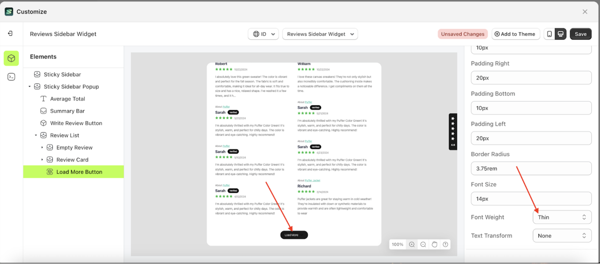Open the Elements panel cube icon
This screenshot has height=264, width=600.
point(11,58)
